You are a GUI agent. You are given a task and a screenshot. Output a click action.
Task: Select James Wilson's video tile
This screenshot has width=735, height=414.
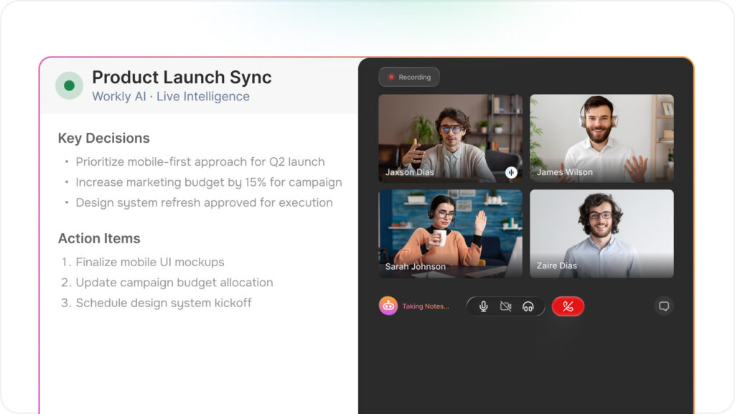click(601, 138)
